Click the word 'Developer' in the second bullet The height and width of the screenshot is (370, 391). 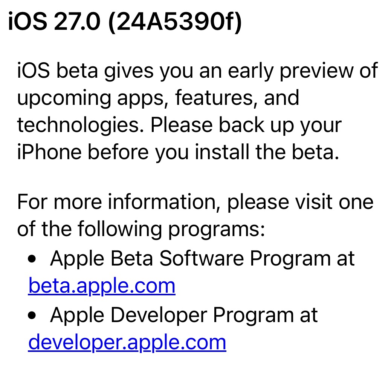(x=159, y=315)
